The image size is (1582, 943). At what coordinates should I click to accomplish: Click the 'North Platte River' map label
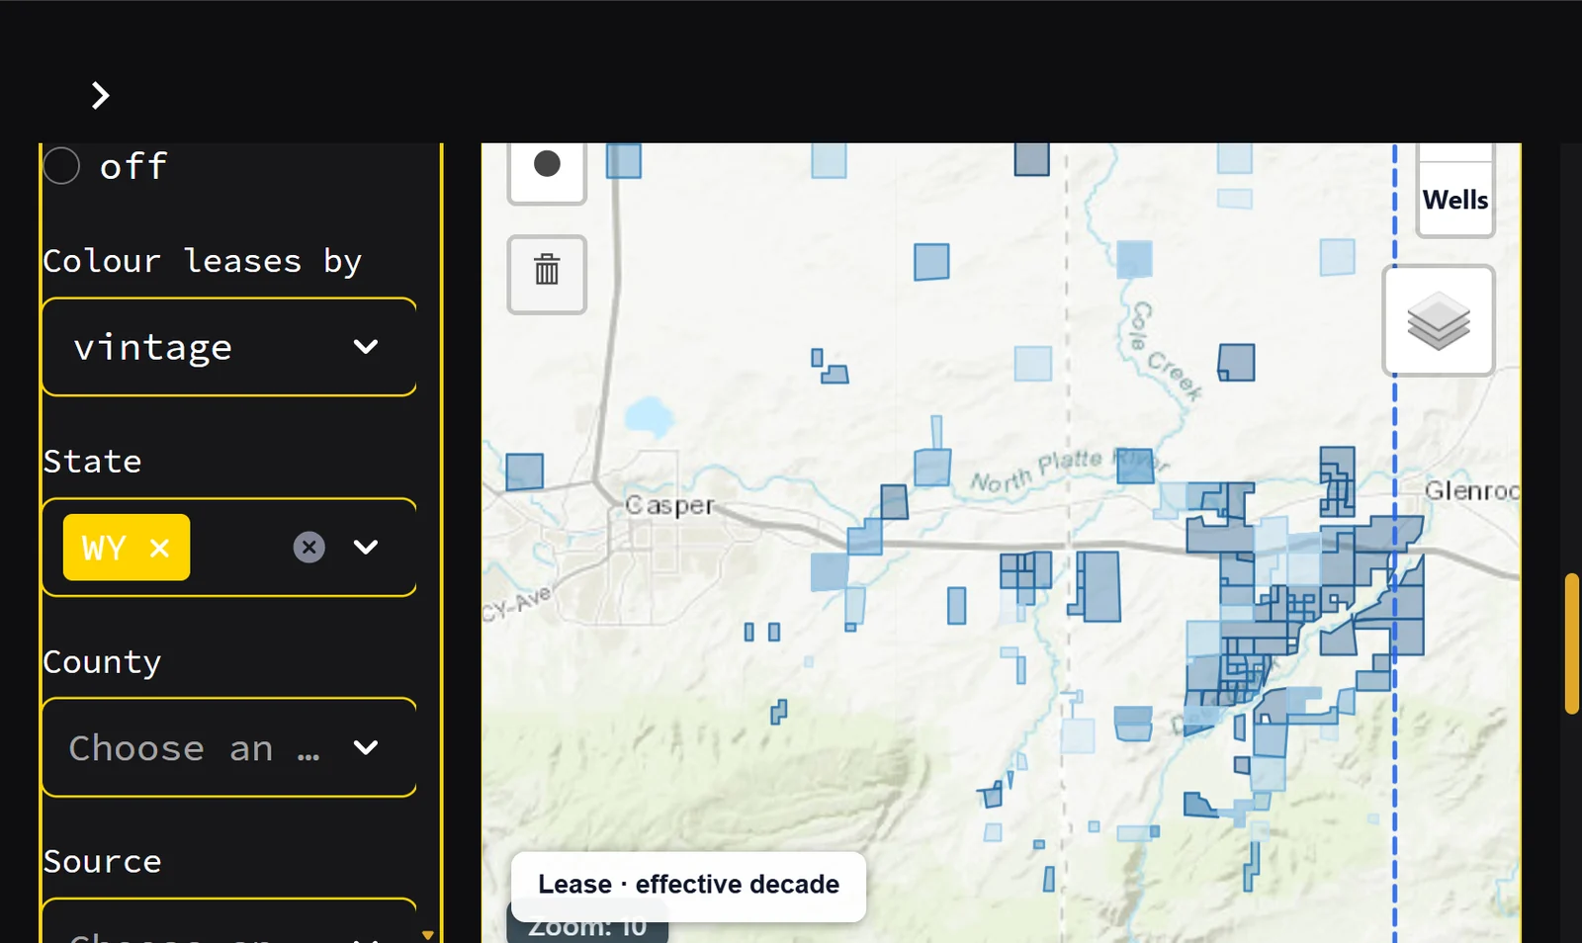tap(1070, 471)
